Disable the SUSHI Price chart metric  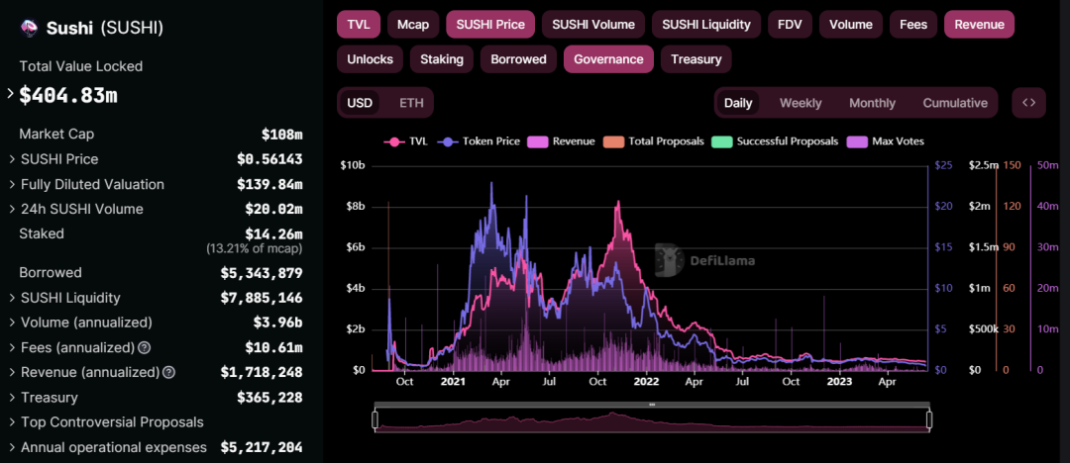coord(490,25)
